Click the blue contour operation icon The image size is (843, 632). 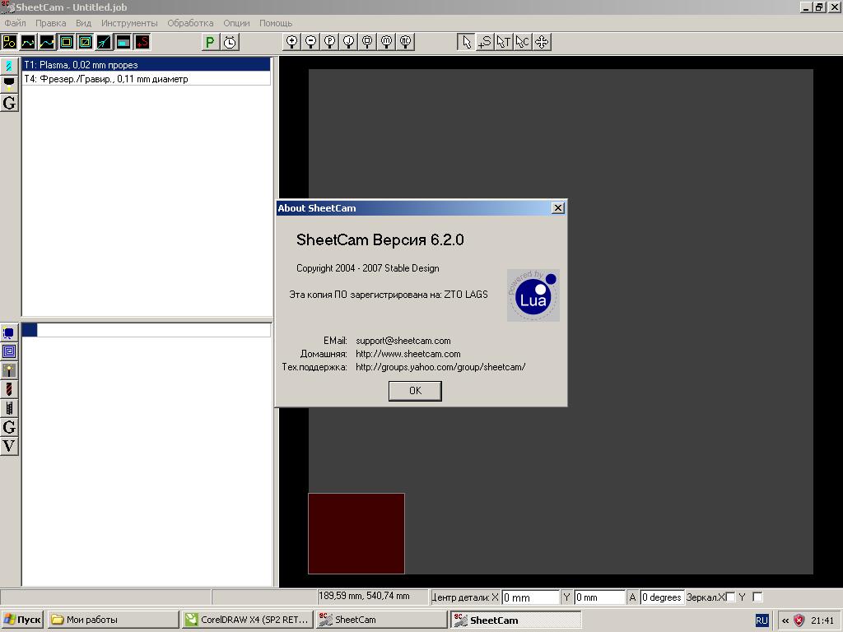[9, 332]
